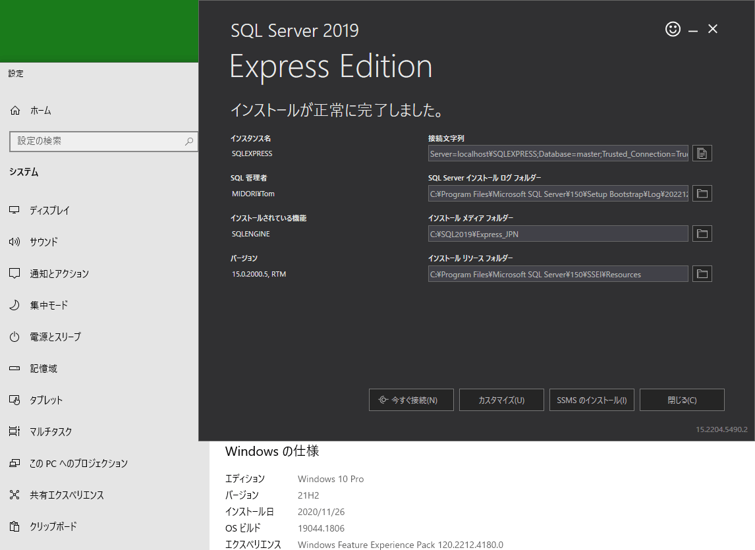Click the インストールが正常に完了しました message
This screenshot has height=550, width=755.
(337, 110)
